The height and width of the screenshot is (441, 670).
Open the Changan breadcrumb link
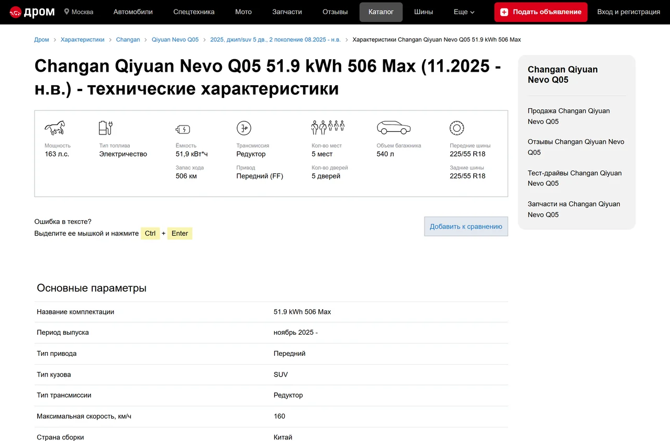[128, 40]
